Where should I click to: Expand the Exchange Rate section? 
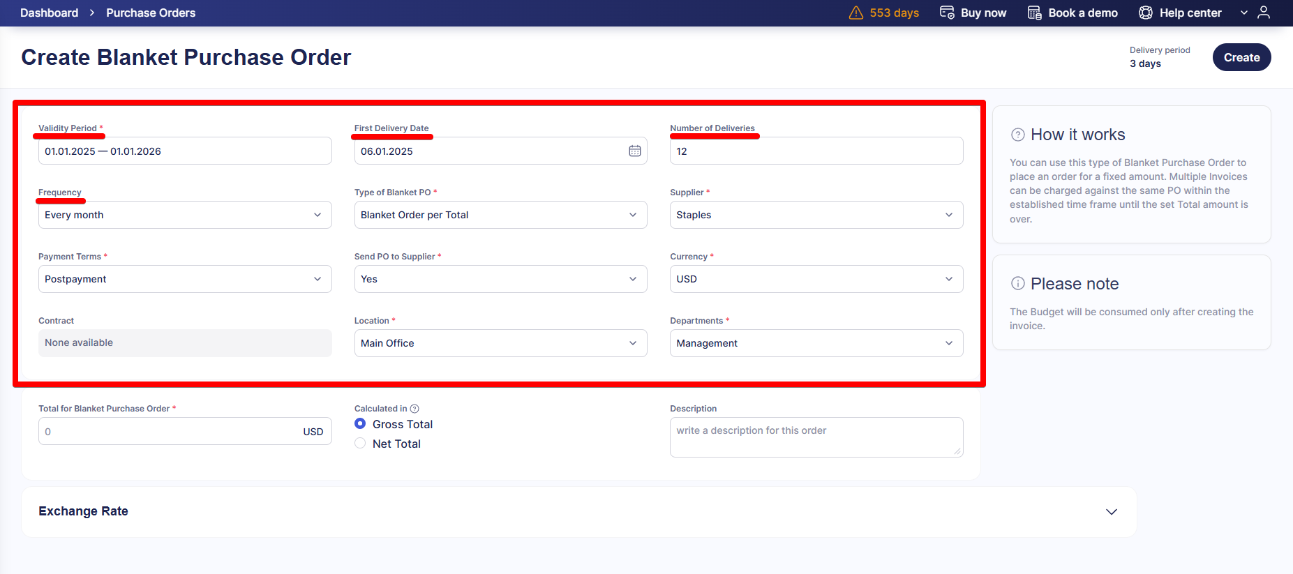coord(1111,512)
